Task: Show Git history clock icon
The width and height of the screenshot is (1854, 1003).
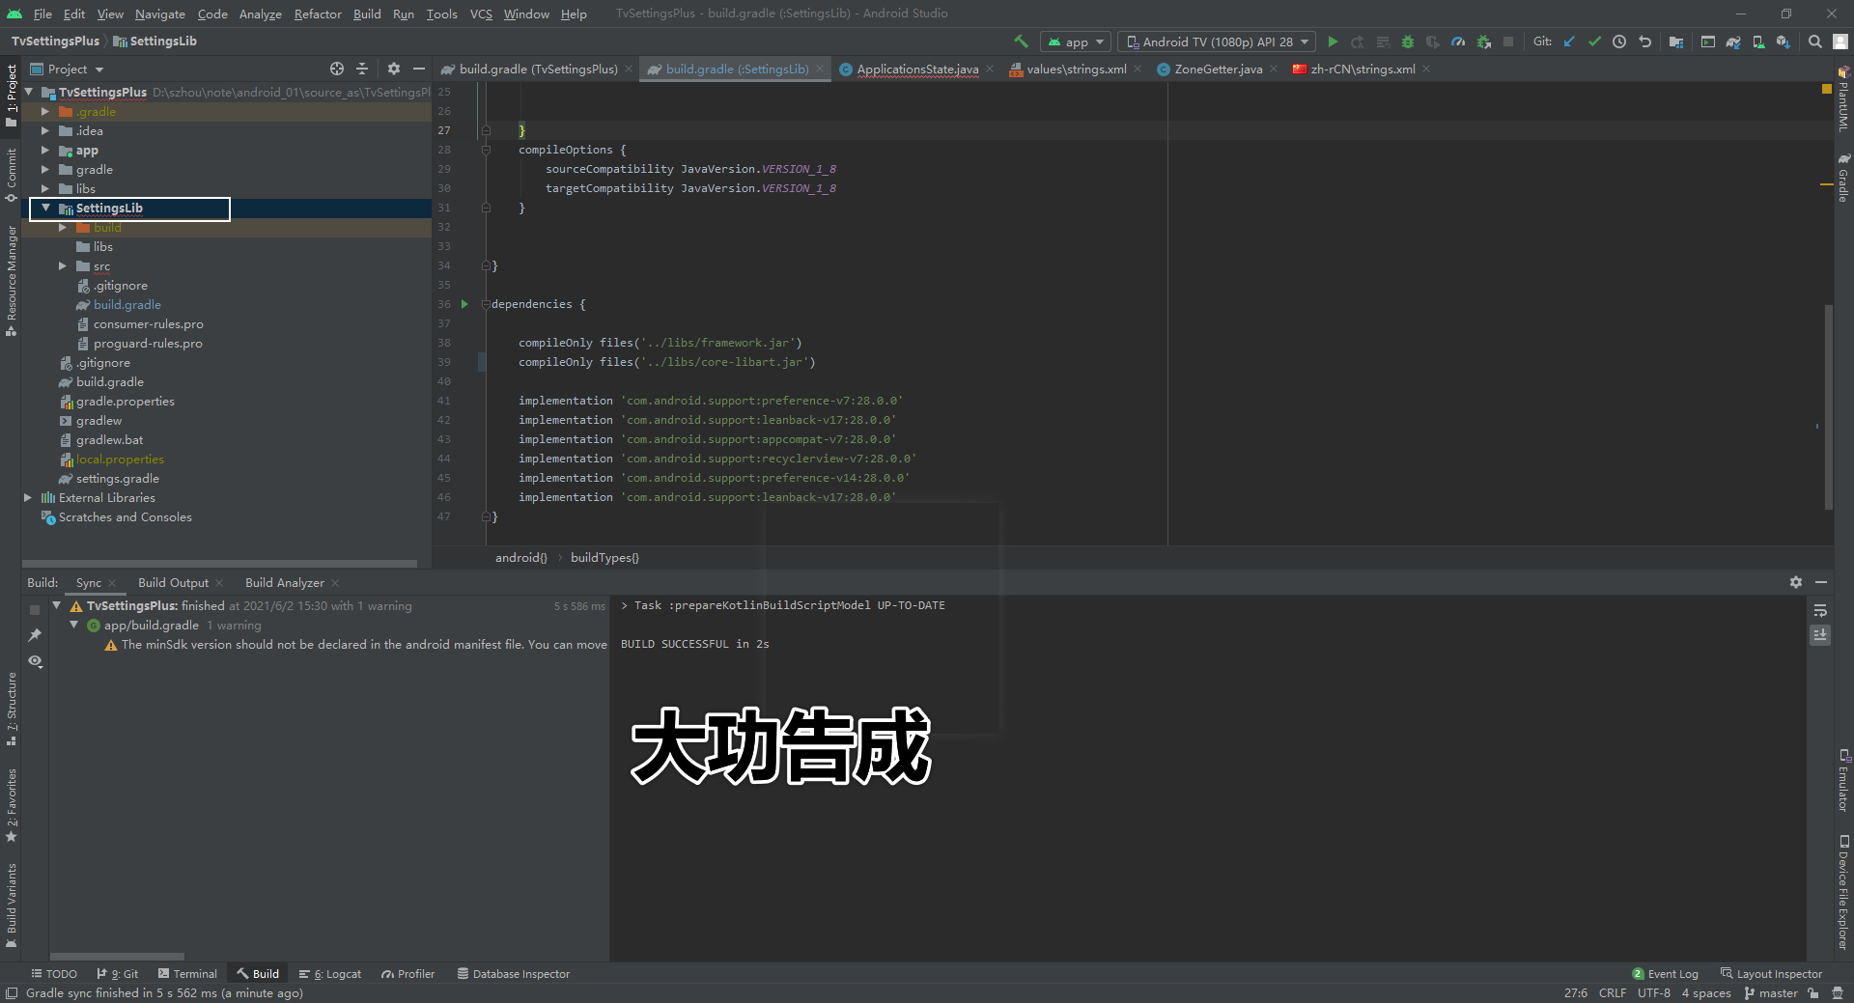Action: [1619, 42]
